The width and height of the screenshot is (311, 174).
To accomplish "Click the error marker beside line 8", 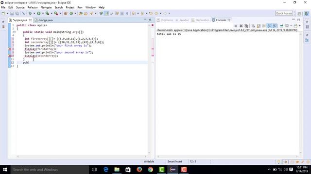I will [10, 49].
